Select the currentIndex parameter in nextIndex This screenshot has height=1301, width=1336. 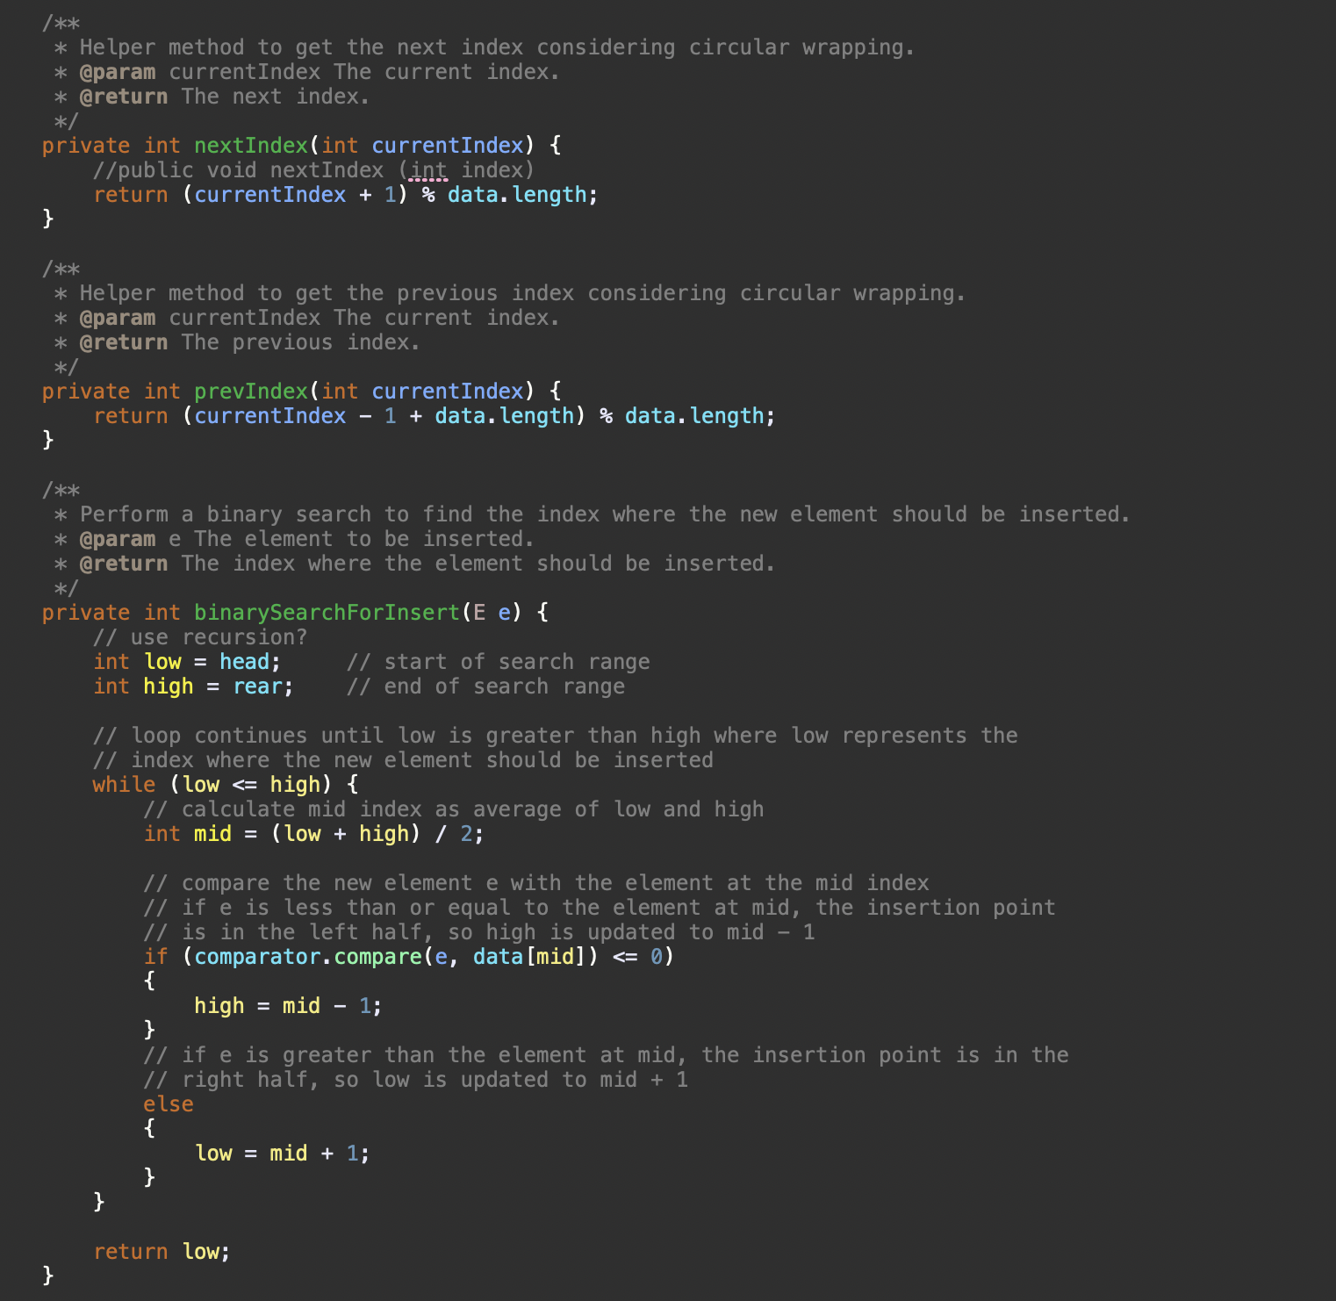[x=446, y=145]
